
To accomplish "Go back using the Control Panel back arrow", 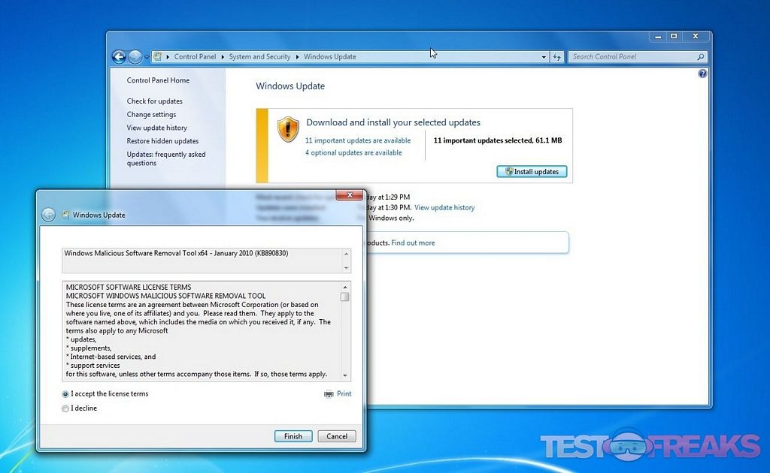I will (119, 57).
